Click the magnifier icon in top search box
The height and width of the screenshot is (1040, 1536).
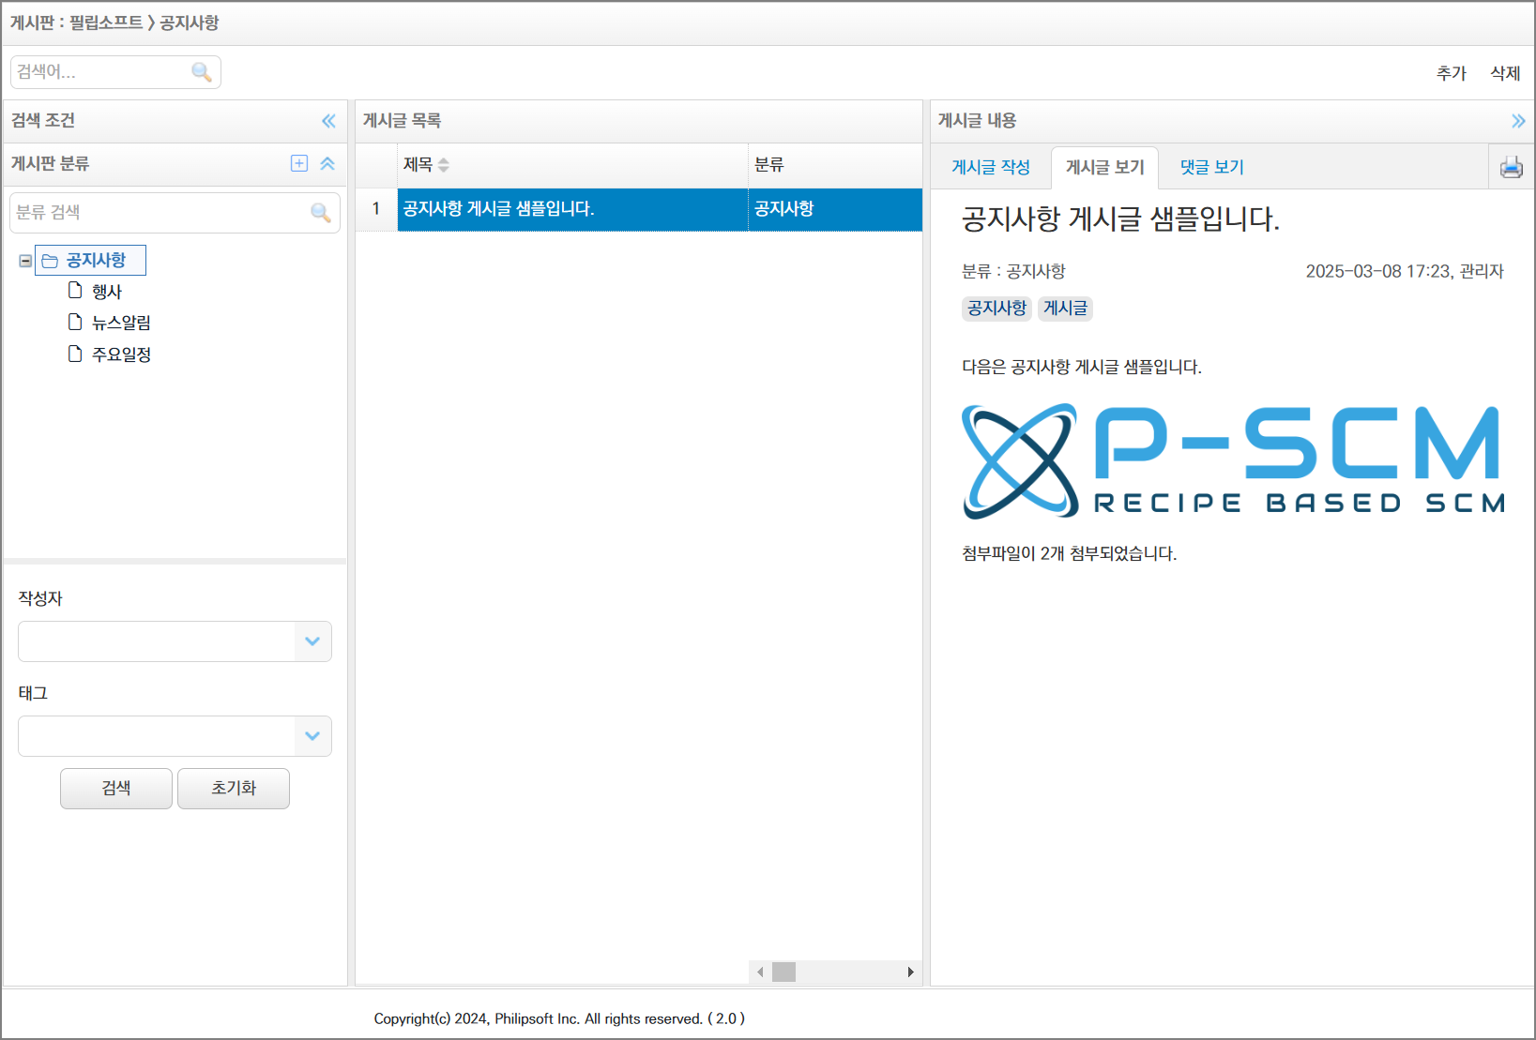coord(201,72)
